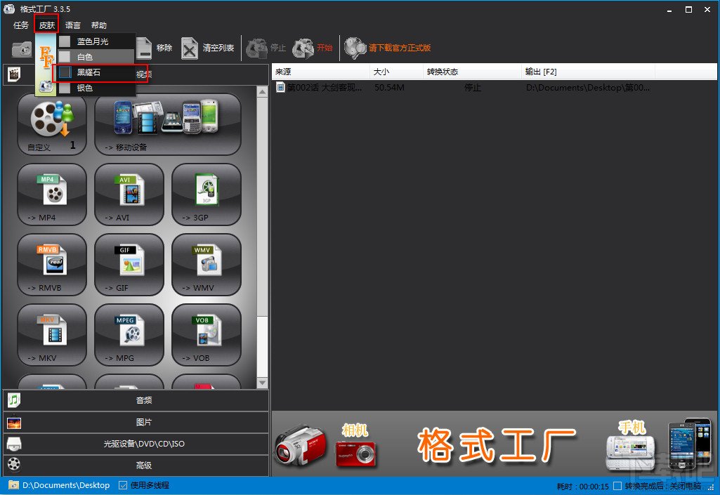Choose the GIF format icon

pyautogui.click(x=129, y=265)
